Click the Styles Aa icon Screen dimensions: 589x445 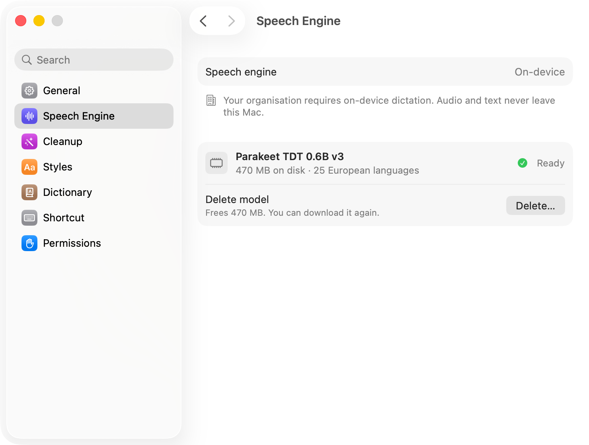(x=29, y=167)
